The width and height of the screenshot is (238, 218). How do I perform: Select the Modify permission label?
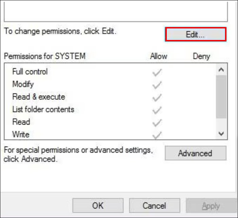coord(23,84)
